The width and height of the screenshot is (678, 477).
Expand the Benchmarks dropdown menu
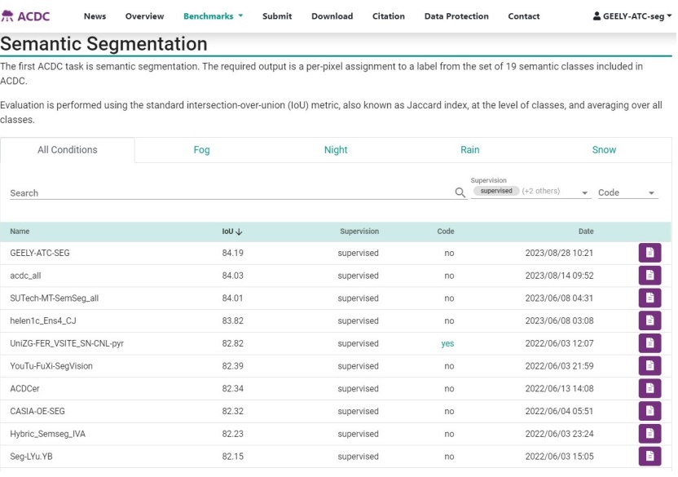point(214,16)
